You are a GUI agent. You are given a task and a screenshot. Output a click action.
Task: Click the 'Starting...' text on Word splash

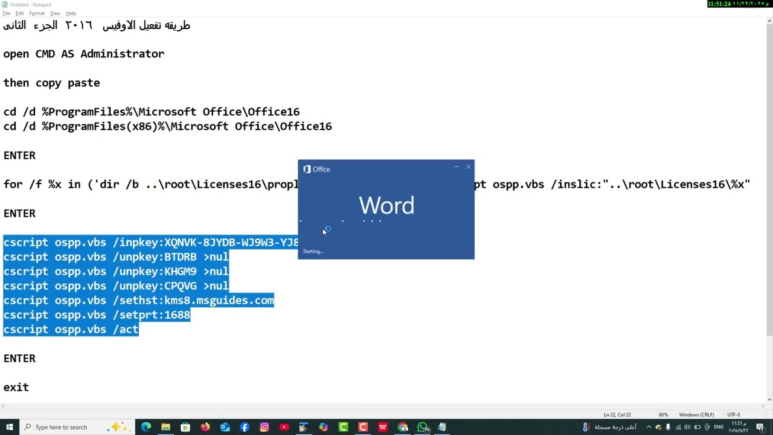pos(313,251)
